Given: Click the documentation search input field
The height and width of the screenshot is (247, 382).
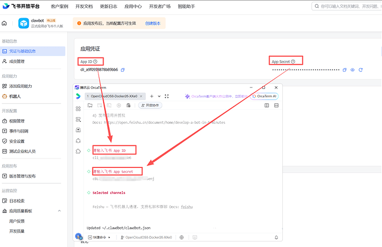Looking at the screenshot, I should [347, 6].
